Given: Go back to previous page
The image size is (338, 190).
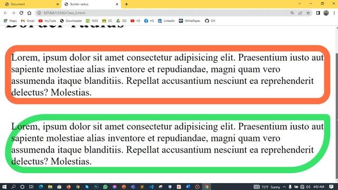Looking at the screenshot, I should point(5,13).
